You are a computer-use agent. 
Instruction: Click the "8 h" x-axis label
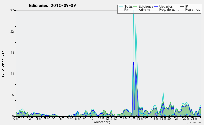pos(77,118)
